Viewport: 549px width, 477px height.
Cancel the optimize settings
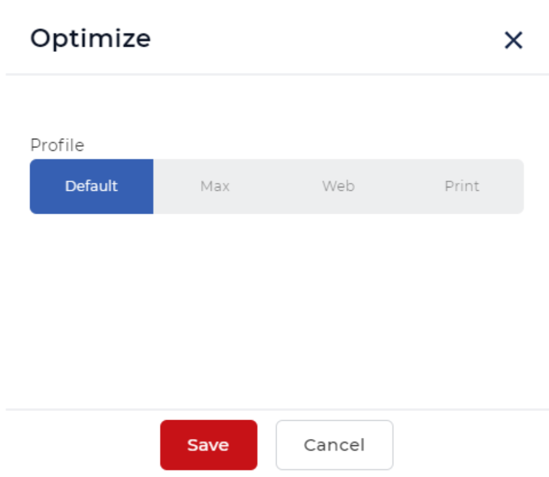(334, 445)
